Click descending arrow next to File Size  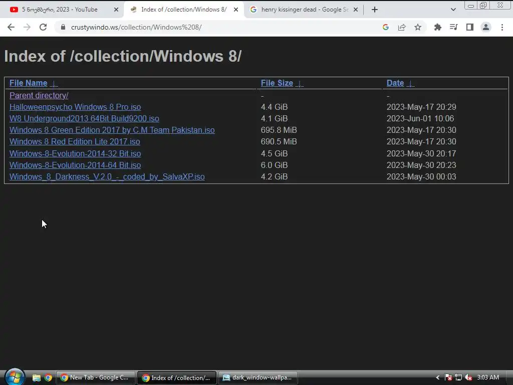pyautogui.click(x=300, y=84)
